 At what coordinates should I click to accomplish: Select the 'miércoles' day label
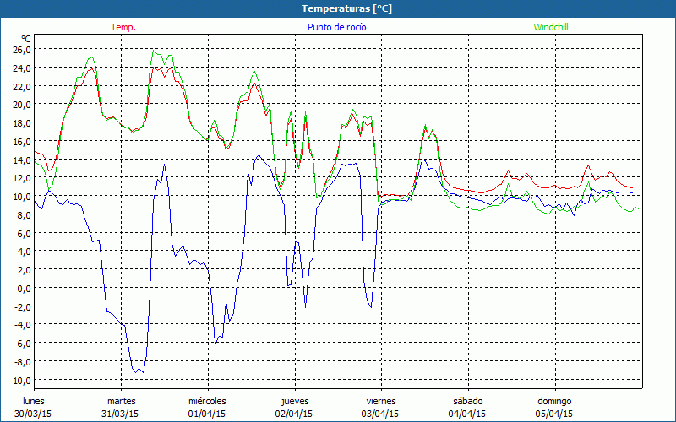click(207, 401)
